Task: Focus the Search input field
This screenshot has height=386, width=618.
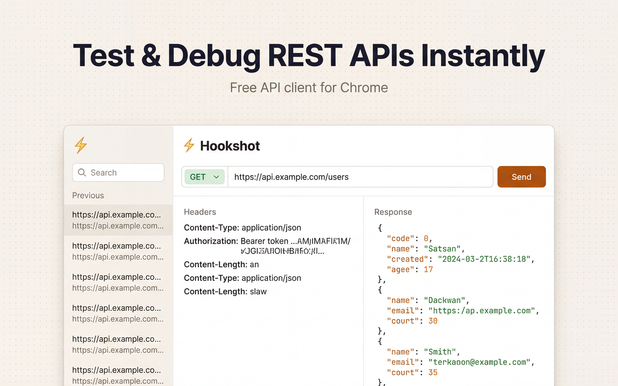Action: point(118,172)
